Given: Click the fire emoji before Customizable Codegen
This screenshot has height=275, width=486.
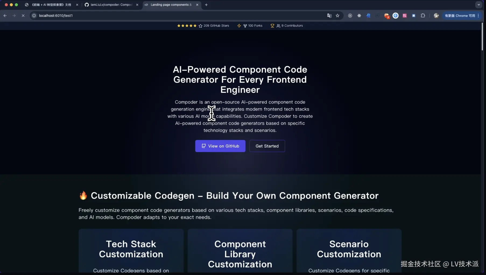Looking at the screenshot, I should pos(83,196).
